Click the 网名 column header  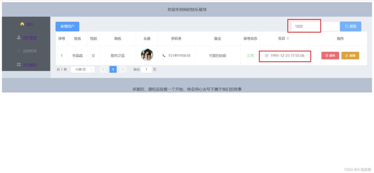(117, 38)
